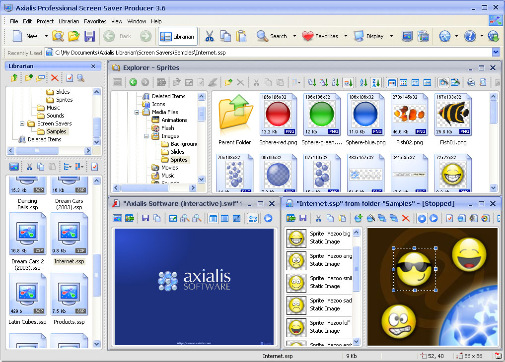Select the Parent Folder item

point(234,120)
